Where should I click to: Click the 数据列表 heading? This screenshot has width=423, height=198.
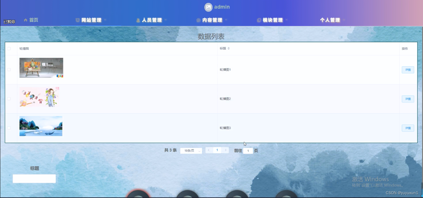tap(211, 37)
